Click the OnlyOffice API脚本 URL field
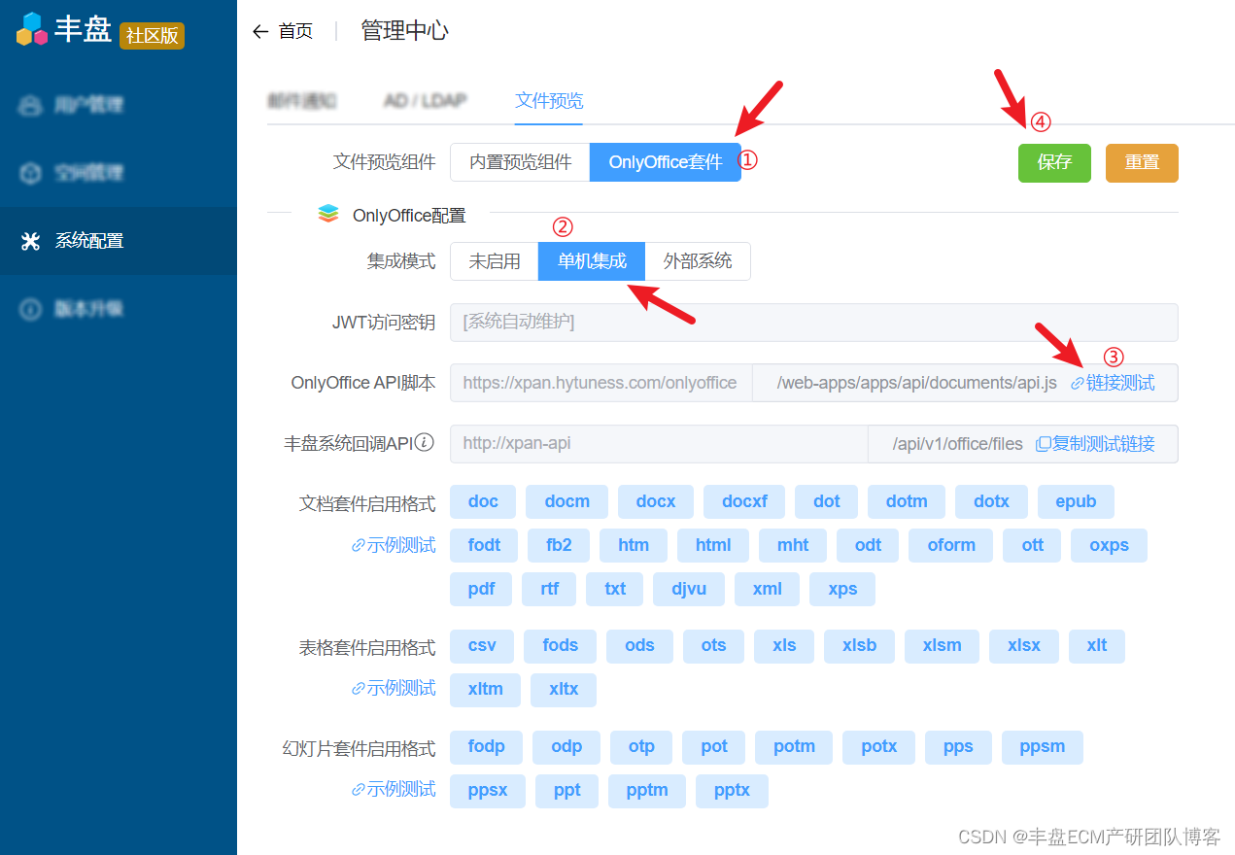Viewport: 1235px width, 855px height. click(x=600, y=383)
